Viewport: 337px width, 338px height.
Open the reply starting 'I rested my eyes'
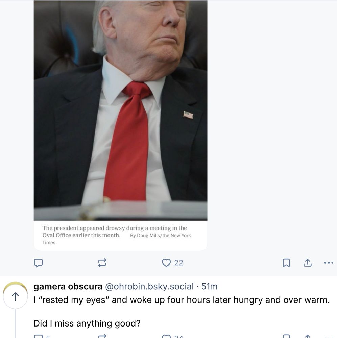pos(182,300)
